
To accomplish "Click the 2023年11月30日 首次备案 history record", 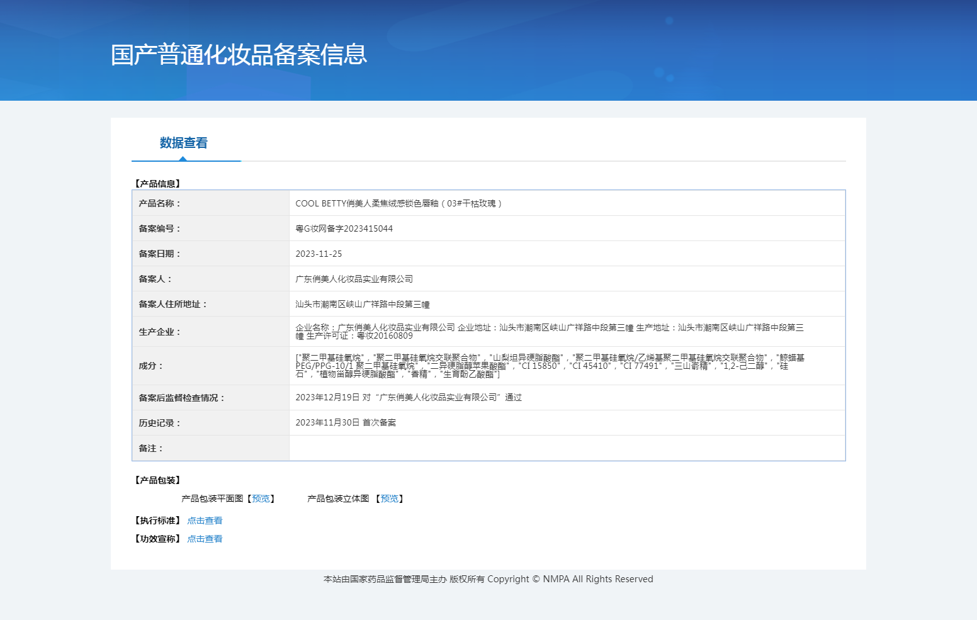I will click(x=346, y=422).
